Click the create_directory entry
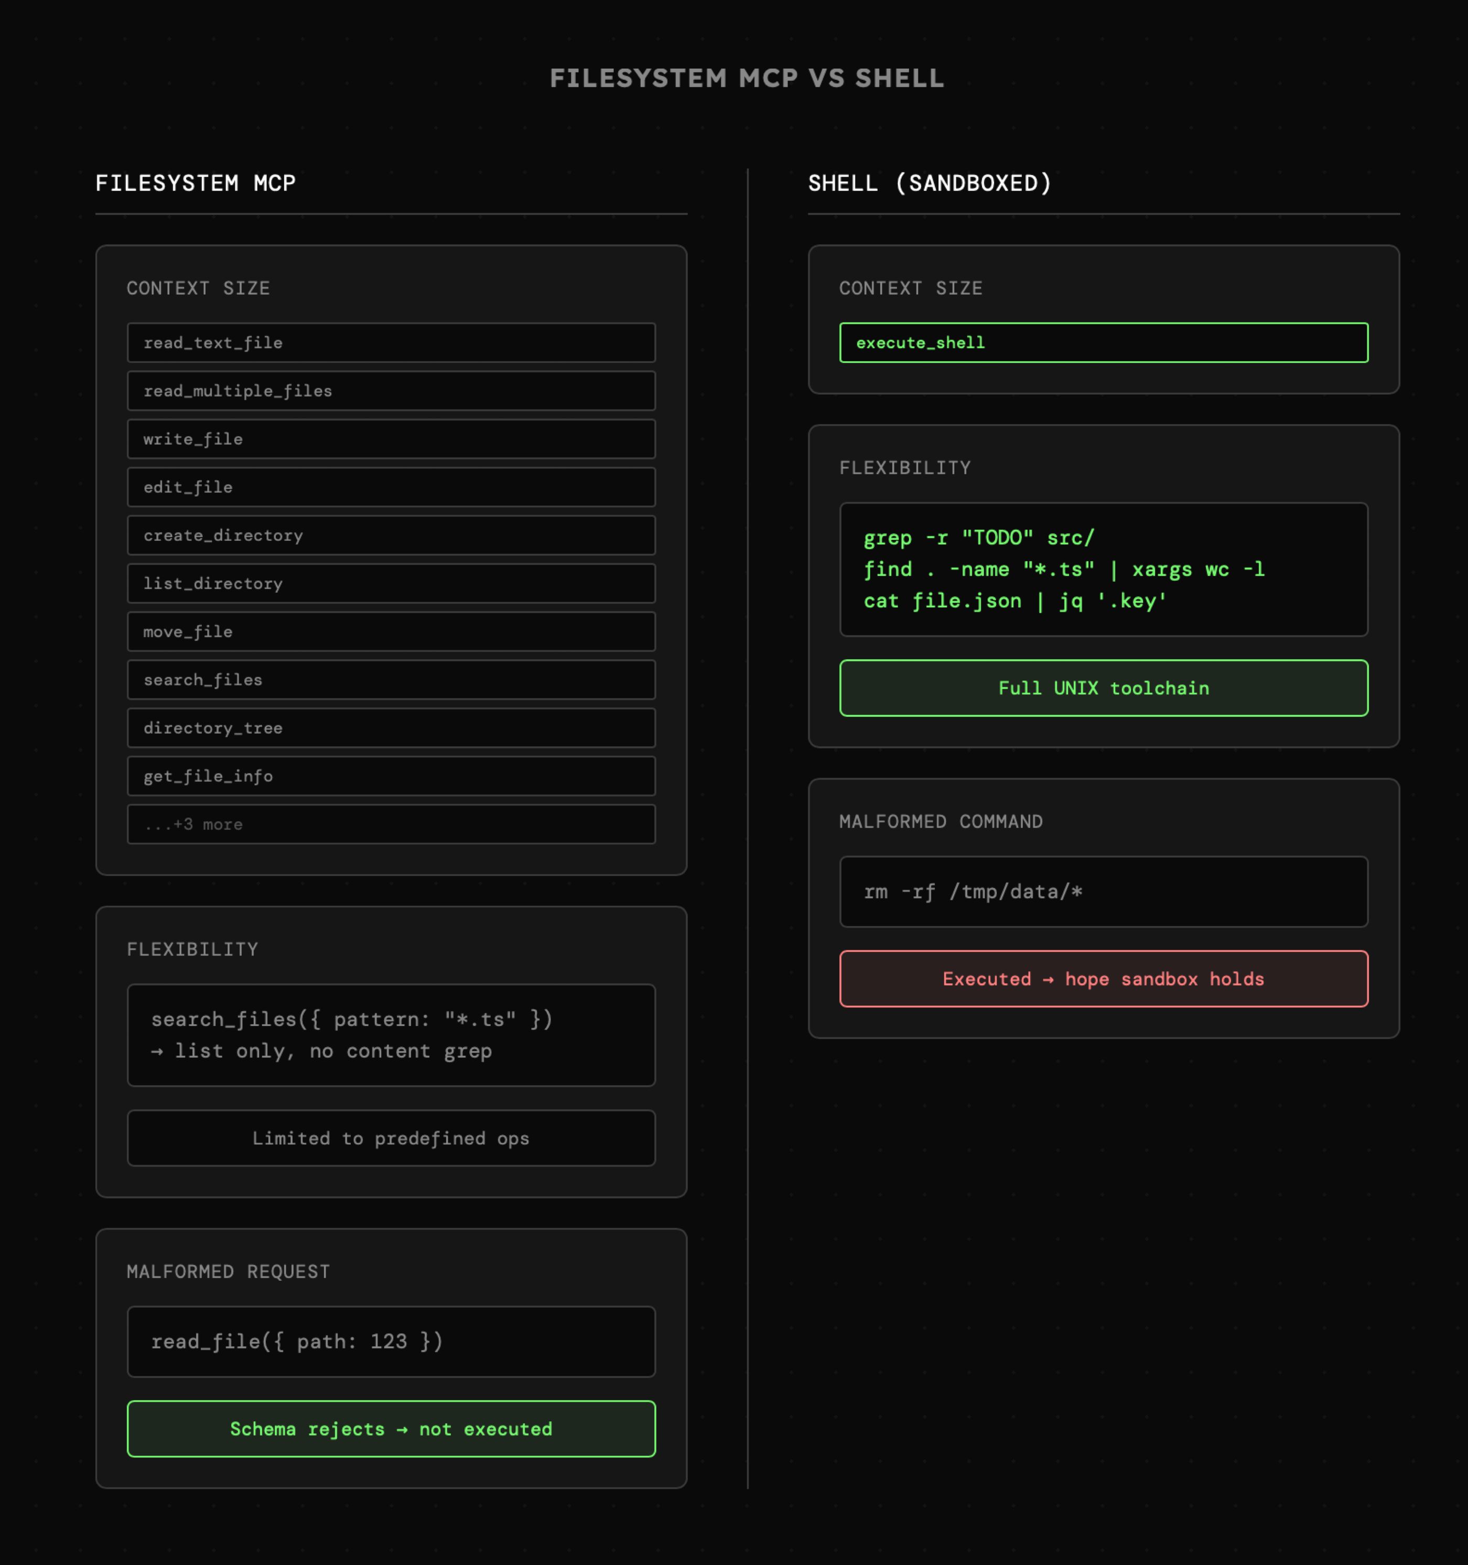The width and height of the screenshot is (1468, 1565). (391, 535)
